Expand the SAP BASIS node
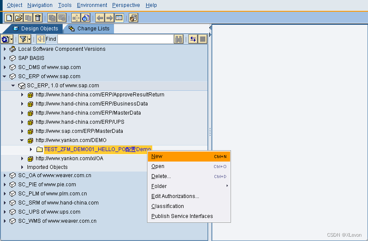368x241 pixels. 5,58
